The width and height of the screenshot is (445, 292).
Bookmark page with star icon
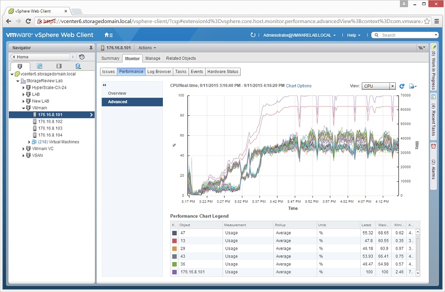click(427, 21)
